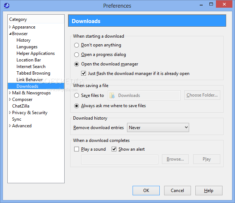The image size is (235, 203).
Task: Select the Downloads category item
Action: point(36,86)
